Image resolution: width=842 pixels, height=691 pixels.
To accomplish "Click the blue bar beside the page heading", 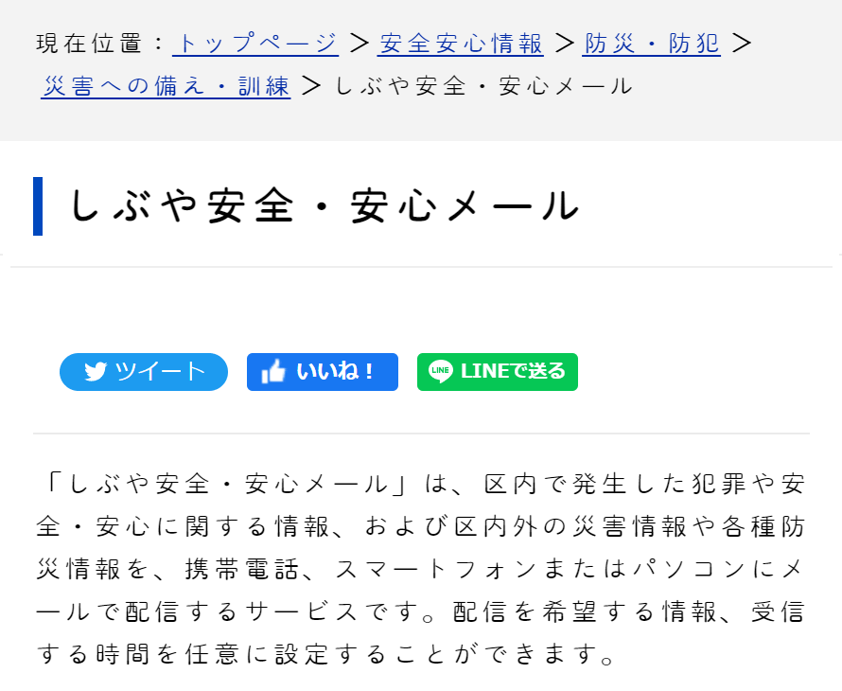I will pyautogui.click(x=38, y=205).
